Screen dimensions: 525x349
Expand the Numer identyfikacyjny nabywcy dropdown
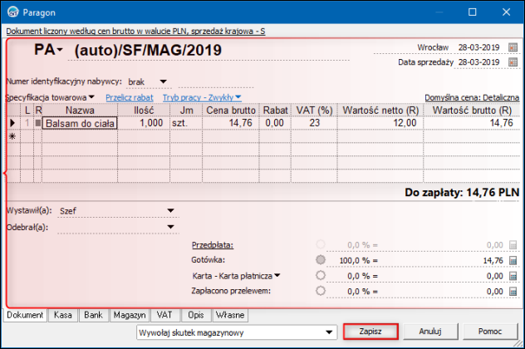163,81
